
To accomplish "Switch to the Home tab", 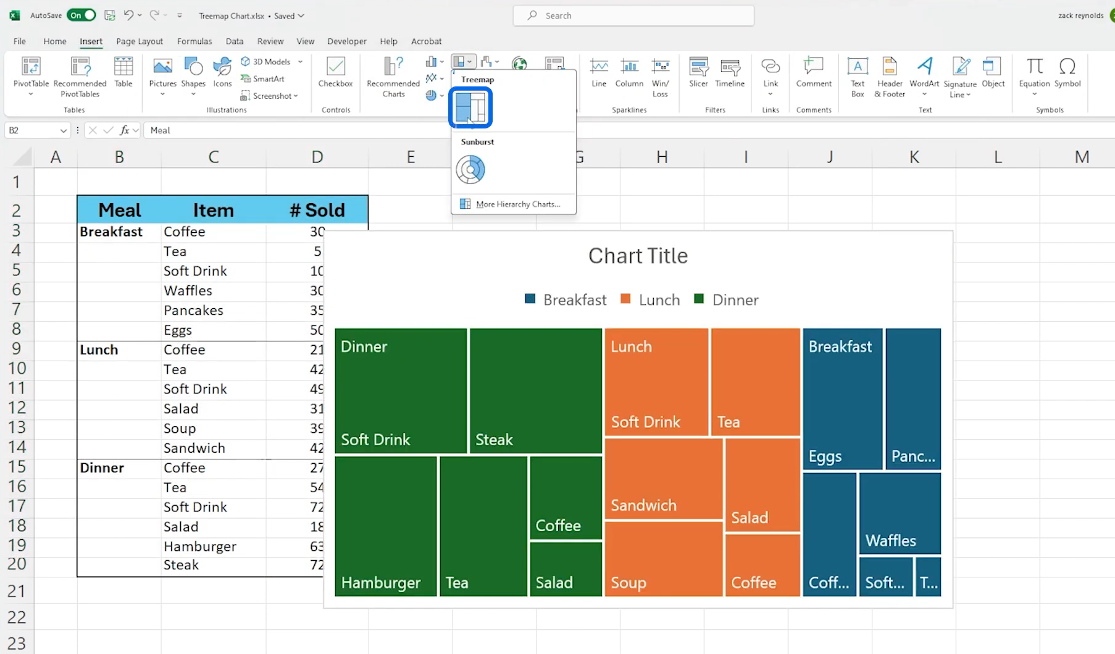I will 55,41.
